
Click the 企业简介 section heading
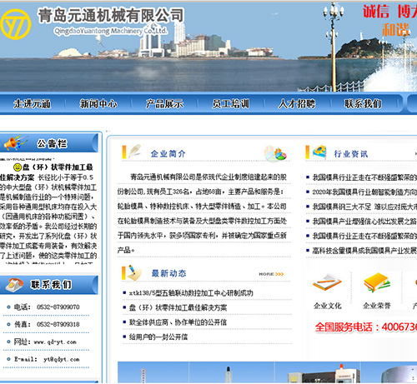point(168,153)
